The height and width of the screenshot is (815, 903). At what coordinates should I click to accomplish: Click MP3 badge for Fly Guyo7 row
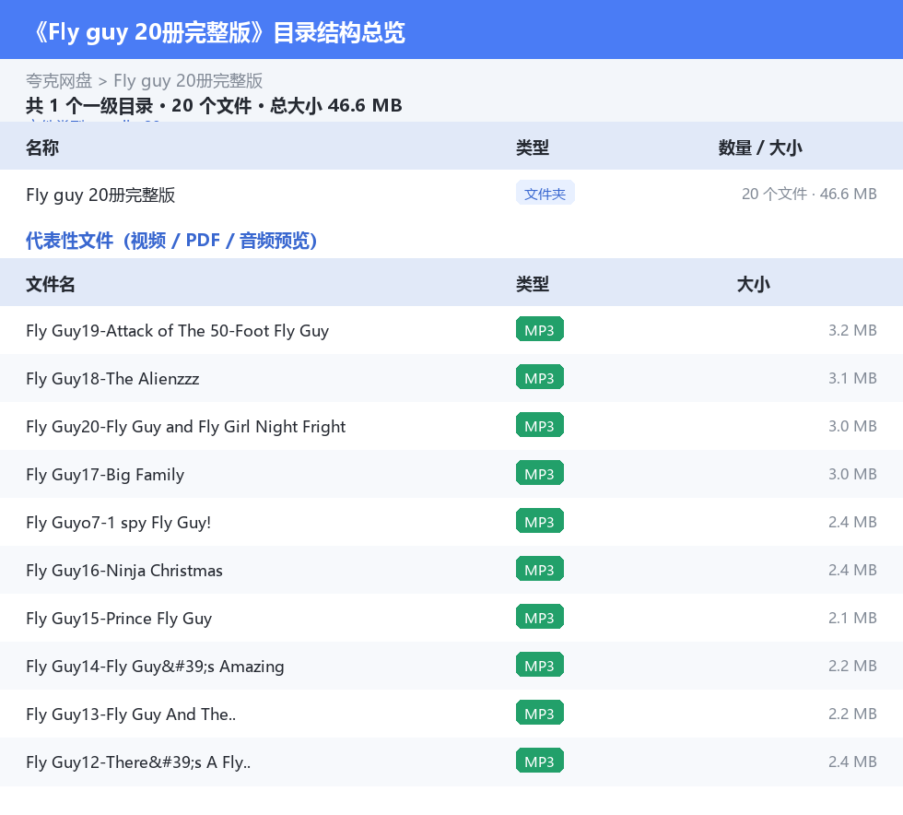pos(540,521)
